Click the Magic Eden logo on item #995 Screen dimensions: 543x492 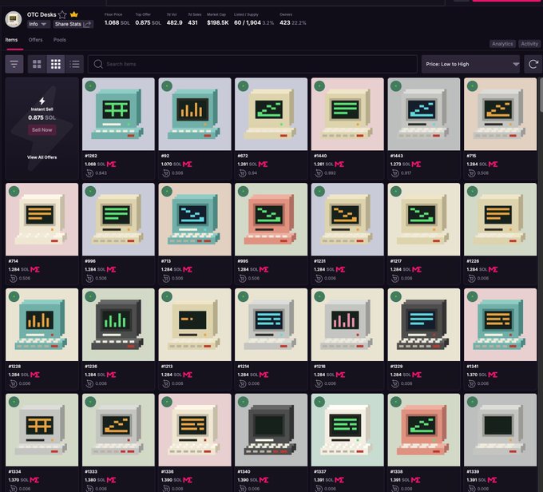[x=264, y=269]
